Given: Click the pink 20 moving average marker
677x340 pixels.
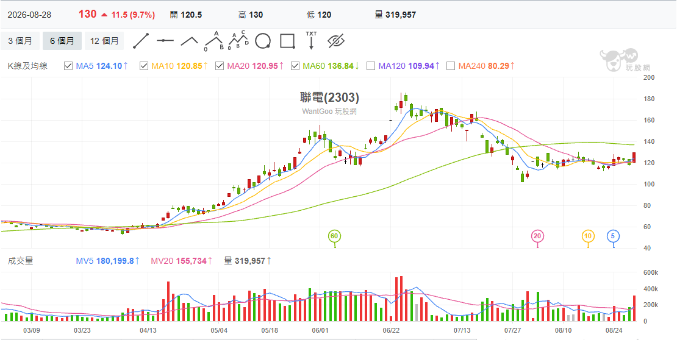Looking at the screenshot, I should click(x=537, y=236).
